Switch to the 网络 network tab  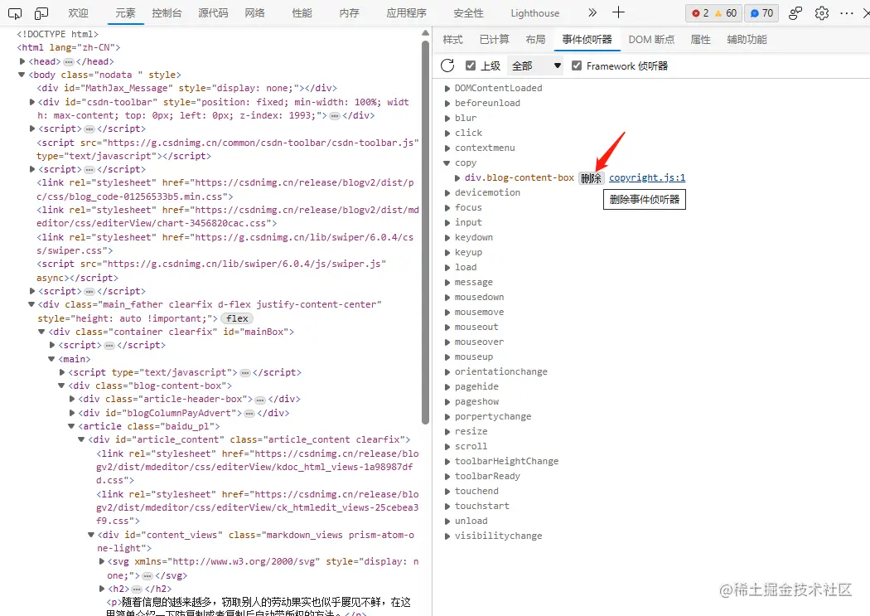click(x=254, y=12)
